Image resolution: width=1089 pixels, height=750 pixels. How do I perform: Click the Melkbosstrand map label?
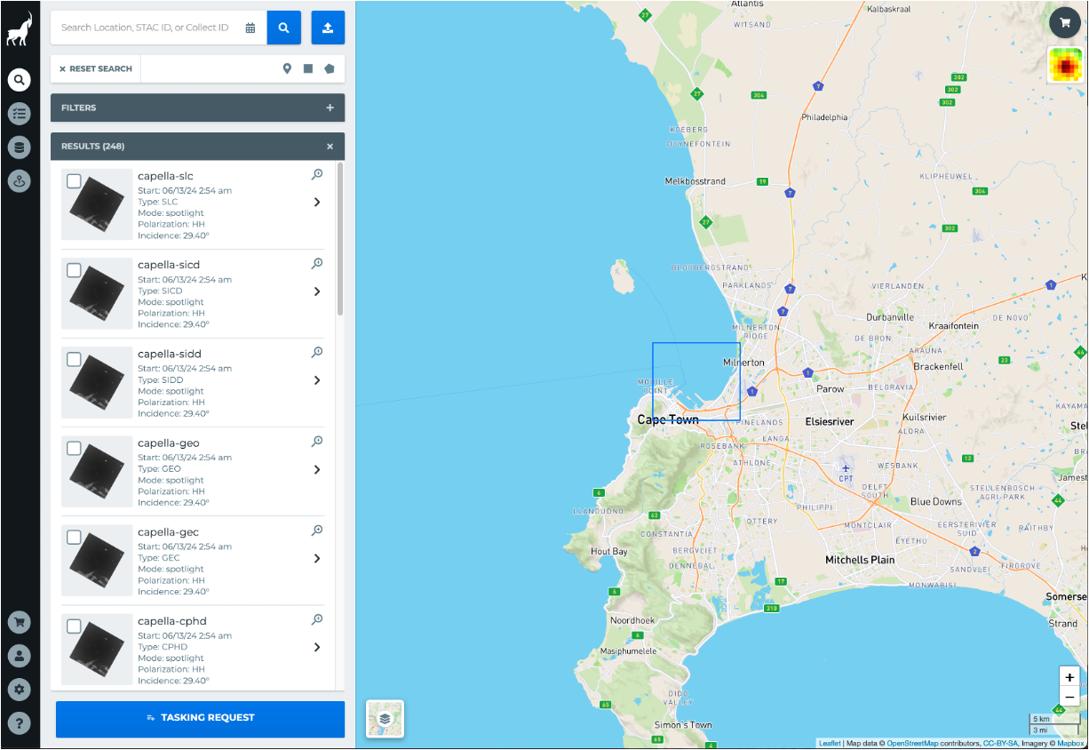click(x=696, y=181)
